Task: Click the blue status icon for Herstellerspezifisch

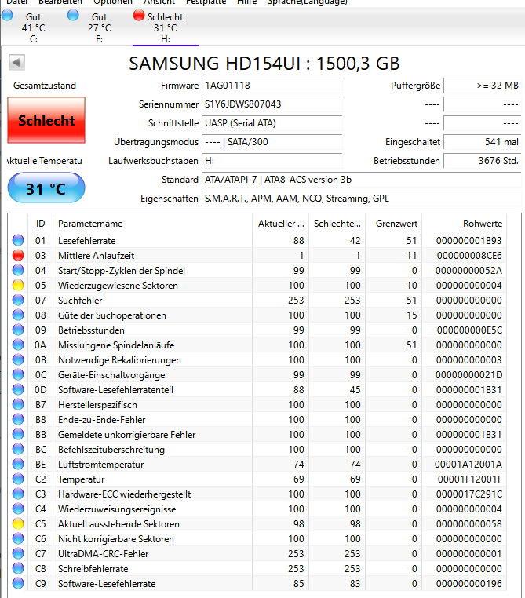Action: pos(18,404)
